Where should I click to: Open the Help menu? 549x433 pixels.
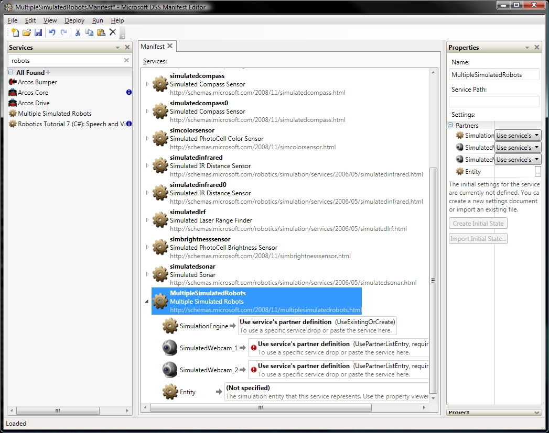point(117,20)
